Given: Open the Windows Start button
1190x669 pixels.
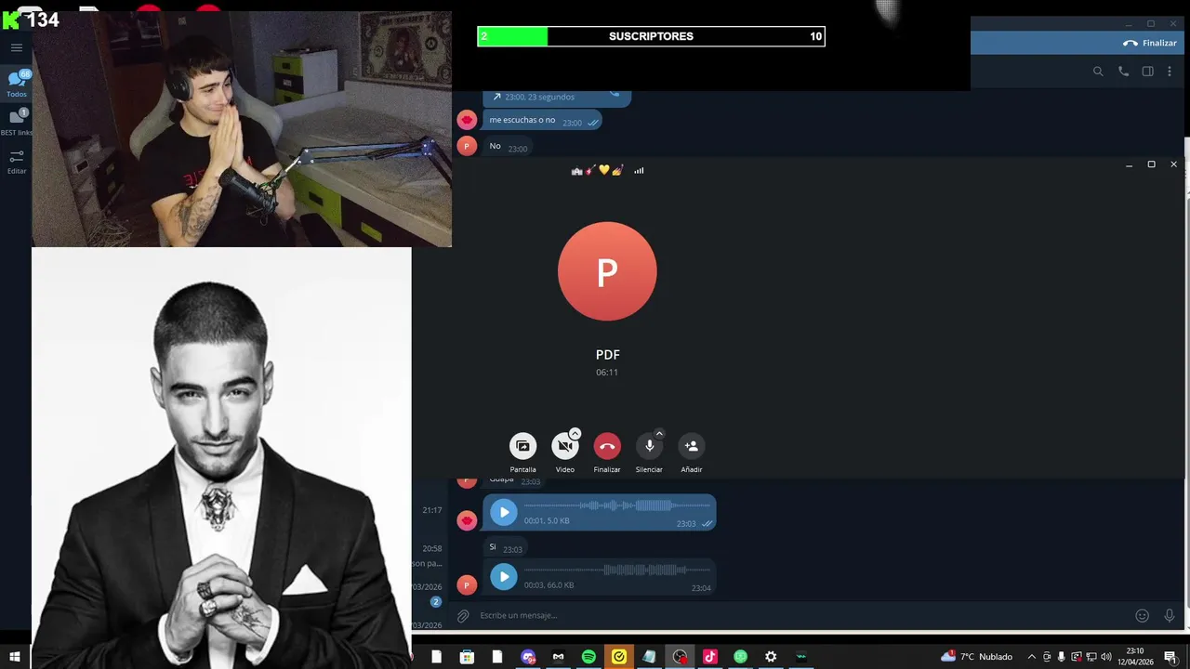Looking at the screenshot, I should pos(15,657).
